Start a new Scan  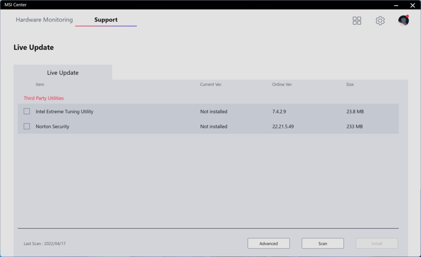click(323, 243)
